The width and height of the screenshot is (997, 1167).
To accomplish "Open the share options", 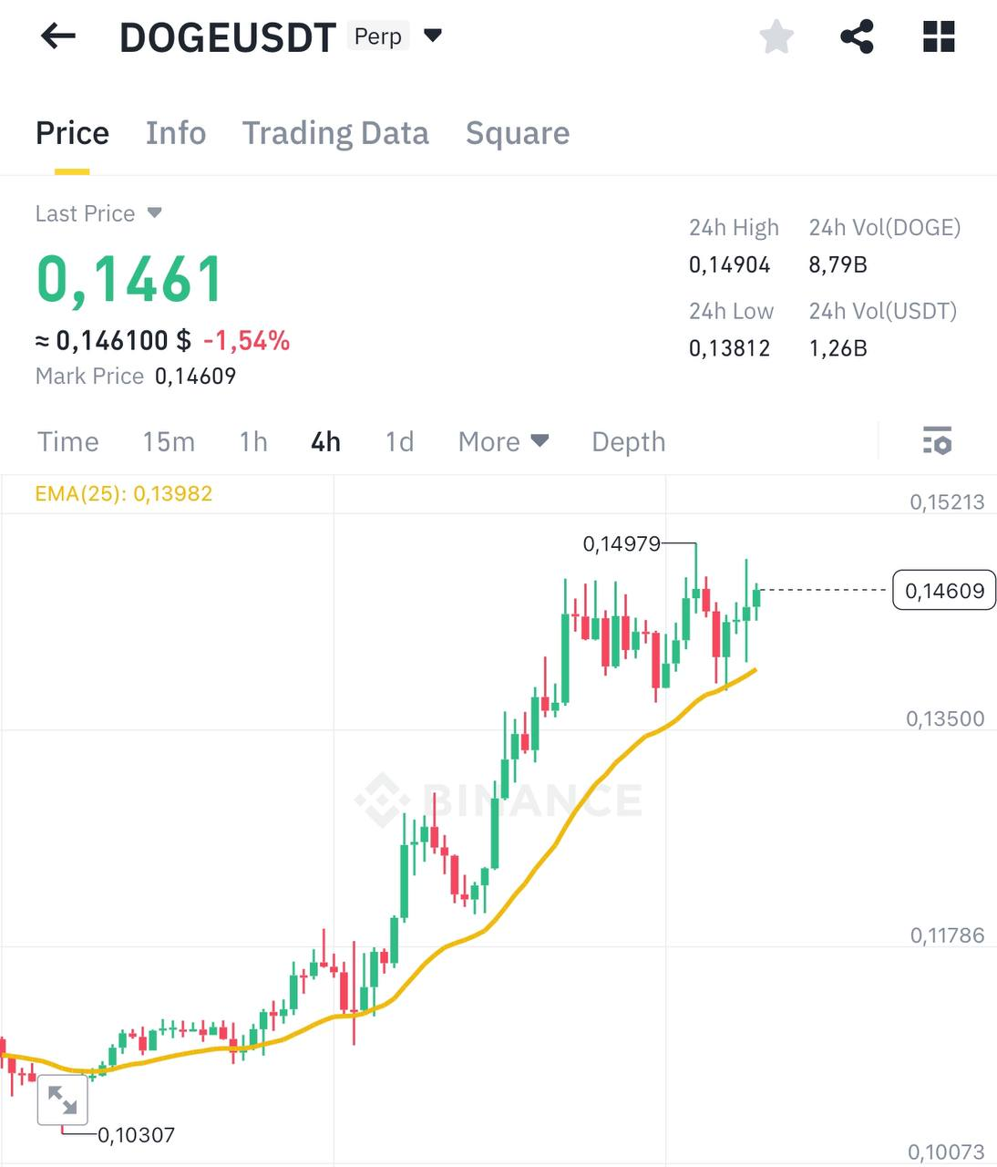I will pos(855,36).
